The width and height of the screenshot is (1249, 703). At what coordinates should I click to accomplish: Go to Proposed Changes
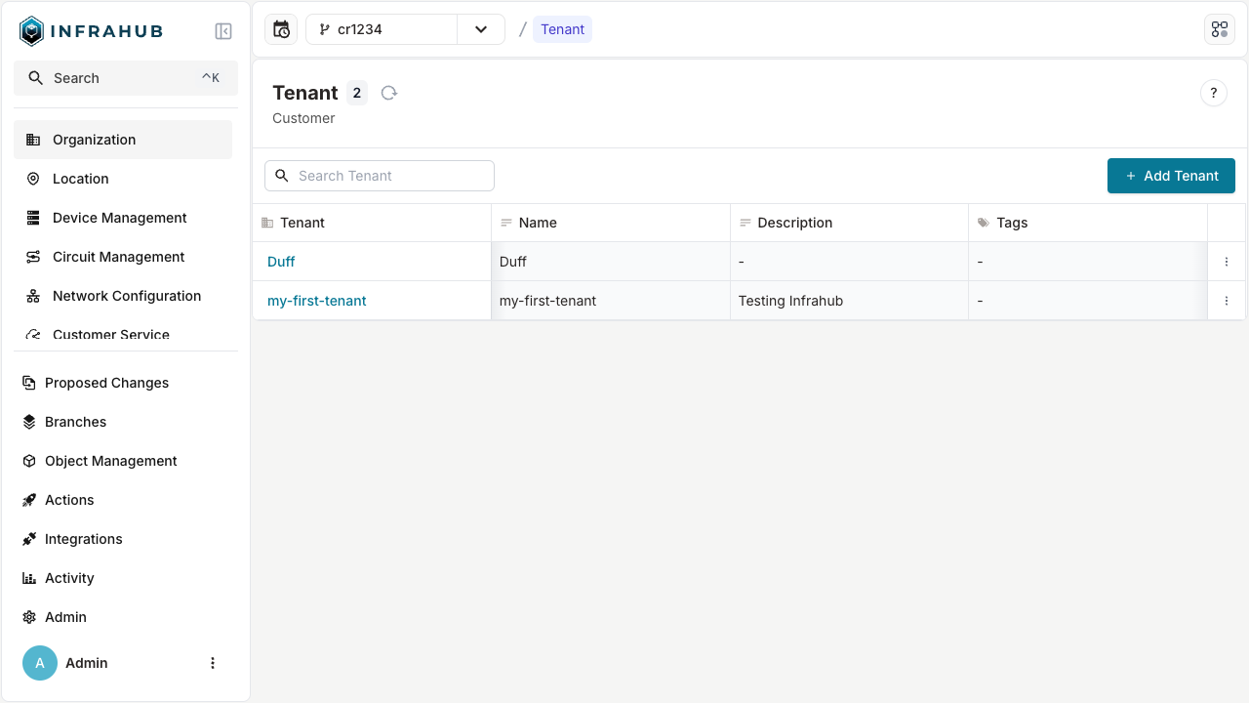[106, 383]
